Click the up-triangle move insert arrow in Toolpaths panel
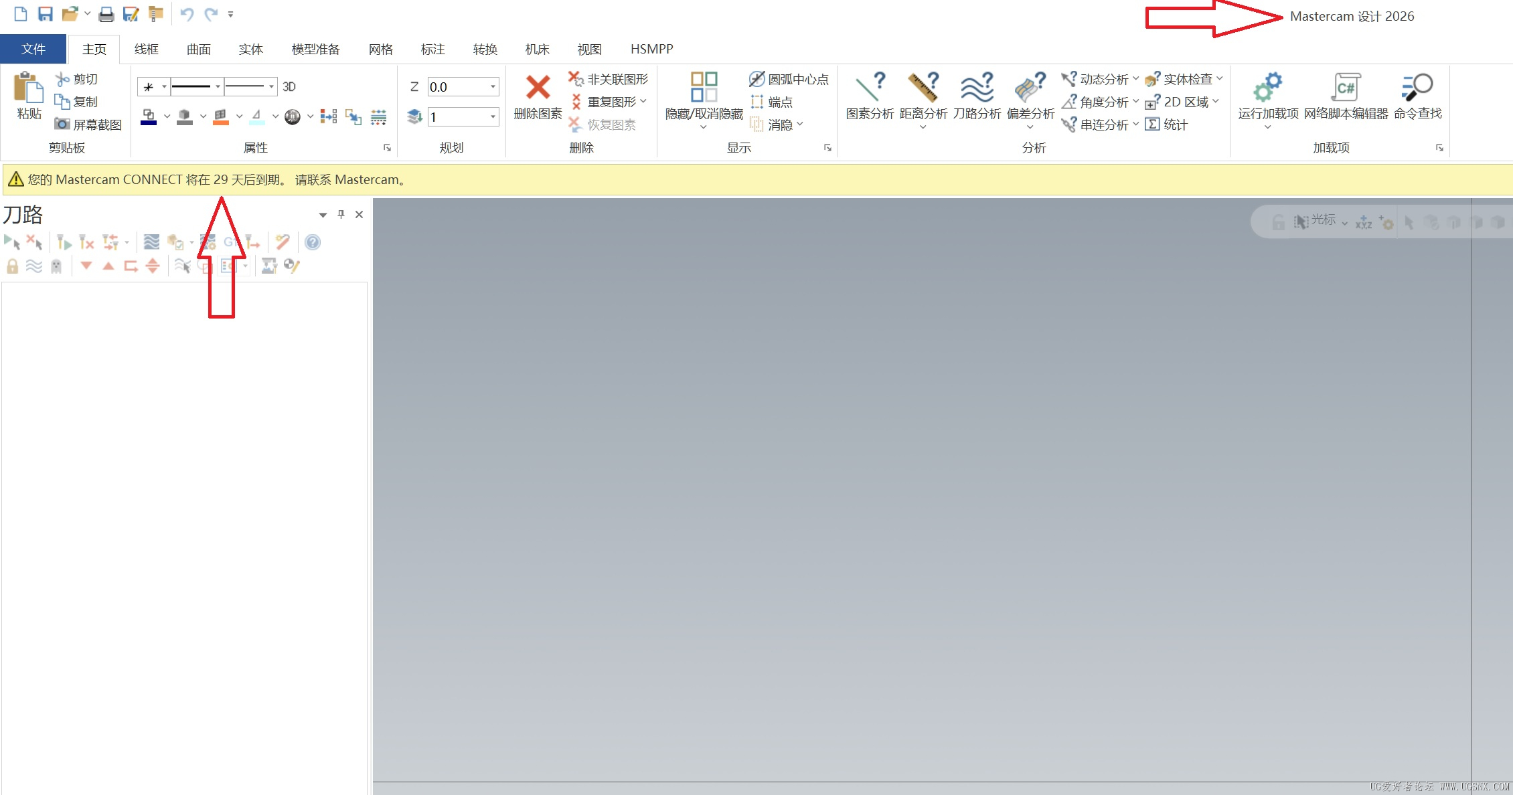 pyautogui.click(x=108, y=266)
